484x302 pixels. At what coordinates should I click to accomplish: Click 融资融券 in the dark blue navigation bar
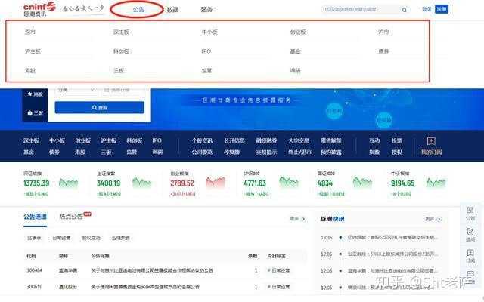click(x=266, y=140)
